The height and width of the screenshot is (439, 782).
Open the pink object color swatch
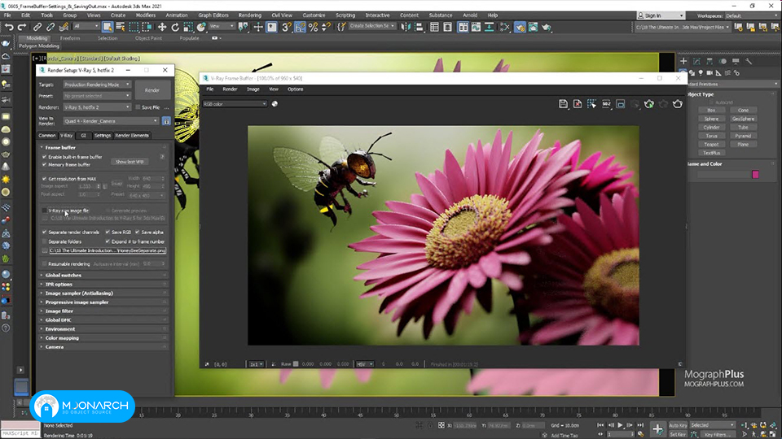(755, 174)
